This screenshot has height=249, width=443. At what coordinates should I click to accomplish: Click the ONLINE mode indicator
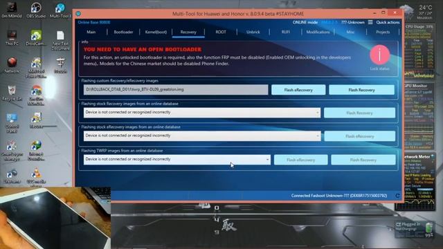click(x=305, y=22)
